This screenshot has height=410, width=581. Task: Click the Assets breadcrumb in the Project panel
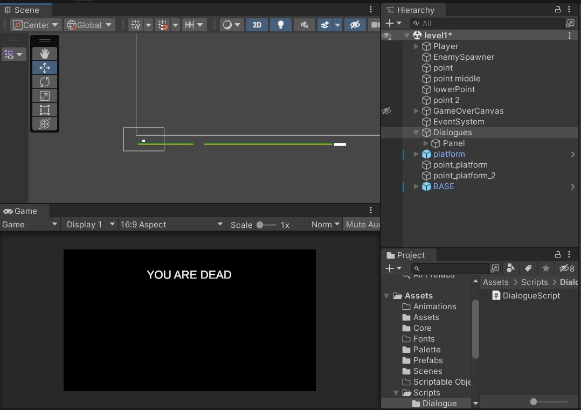click(x=496, y=282)
